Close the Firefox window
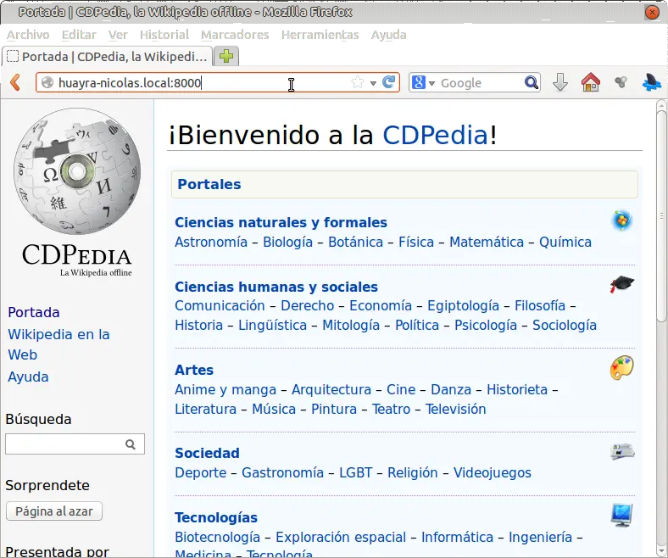The height and width of the screenshot is (558, 668). click(652, 13)
